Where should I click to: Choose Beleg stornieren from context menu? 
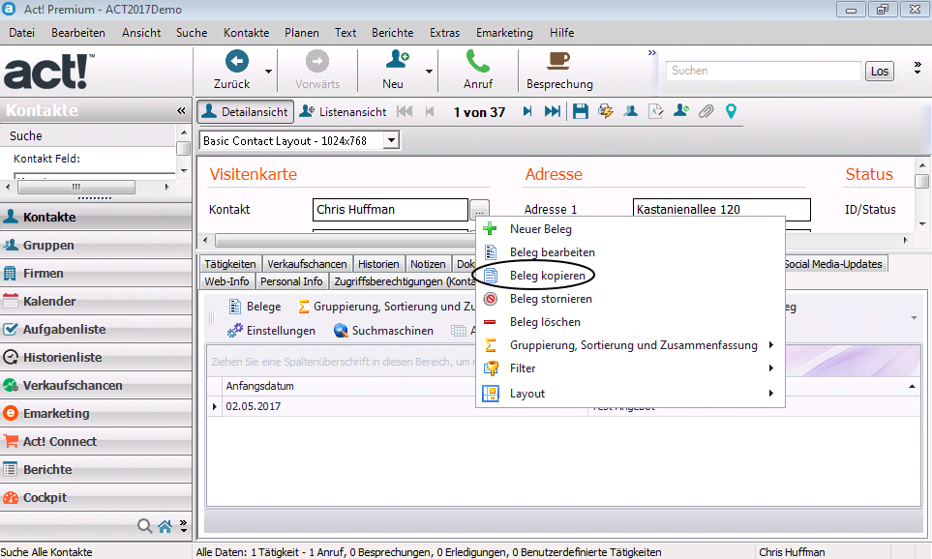pos(630,298)
